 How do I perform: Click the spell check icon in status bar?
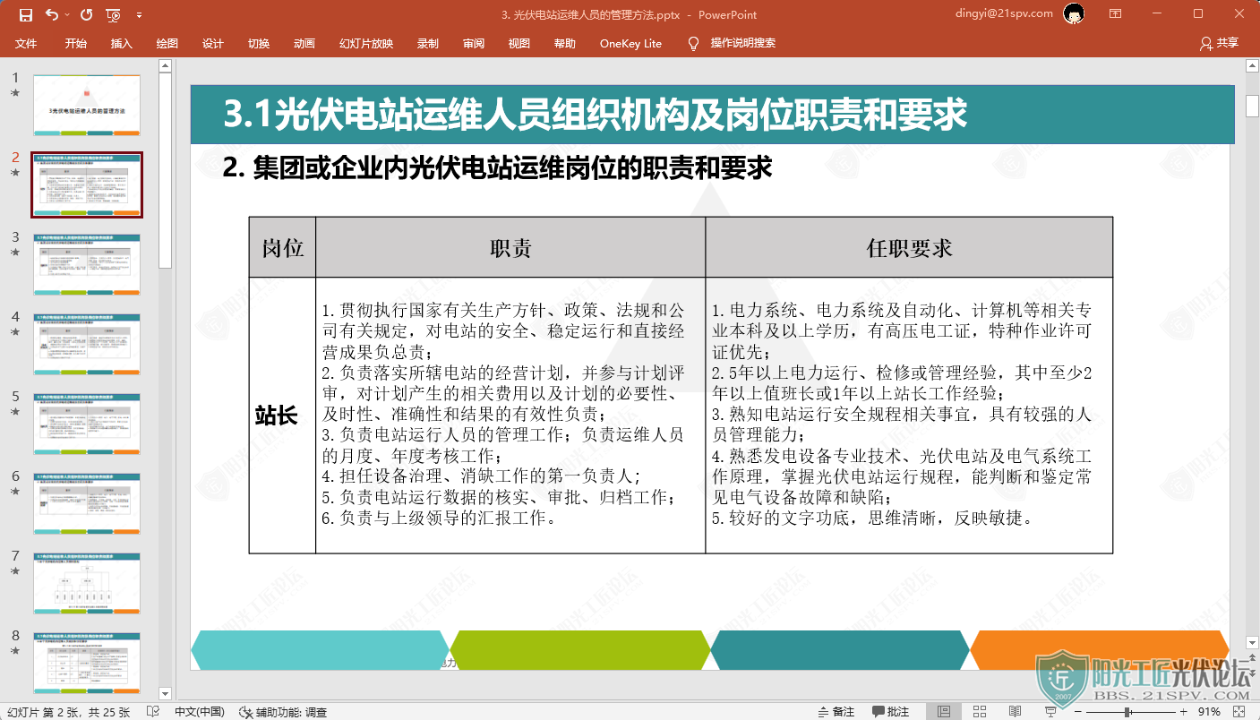tap(152, 712)
